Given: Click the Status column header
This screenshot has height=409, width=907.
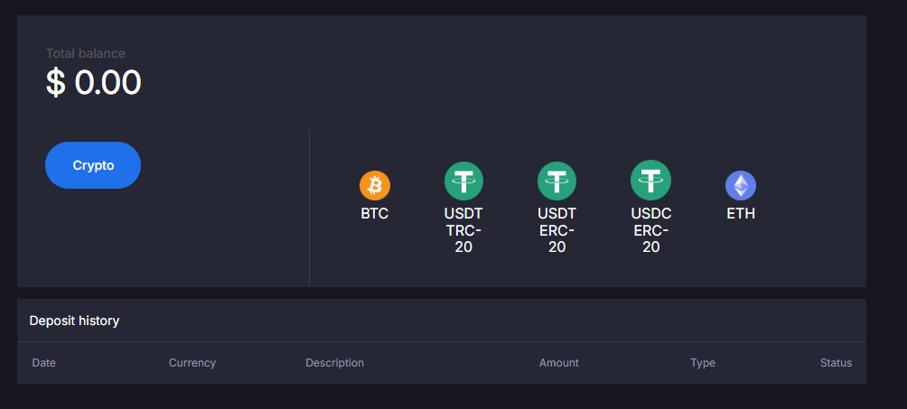Looking at the screenshot, I should [836, 363].
